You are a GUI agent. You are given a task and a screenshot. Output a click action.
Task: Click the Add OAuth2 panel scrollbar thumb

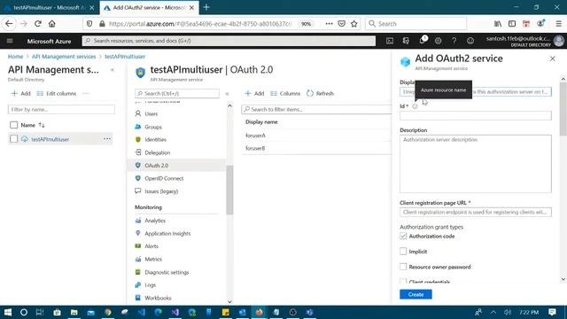pos(563,108)
